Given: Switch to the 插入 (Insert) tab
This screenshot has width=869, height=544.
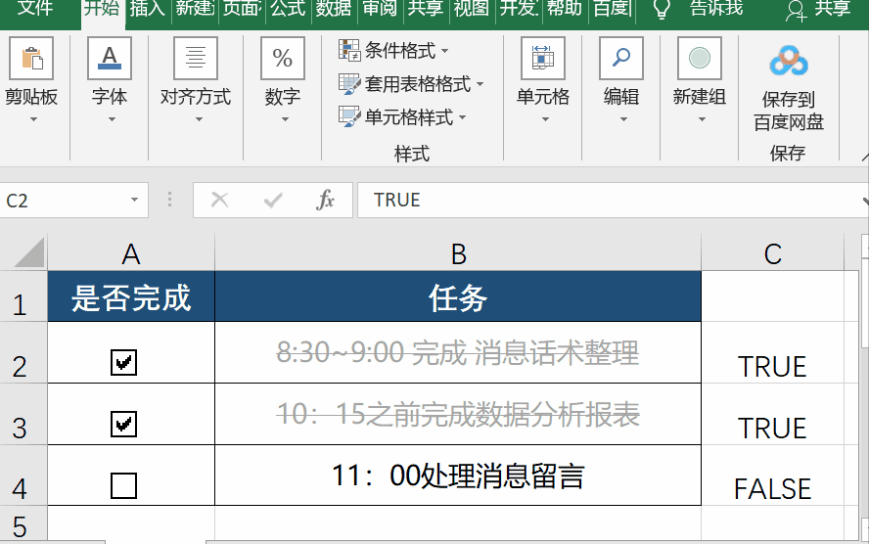Looking at the screenshot, I should point(147,8).
